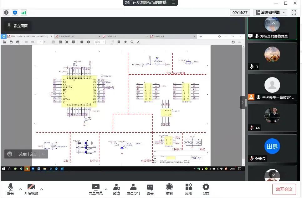Open the 聊天 chat panel
The image size is (302, 198).
point(150,189)
